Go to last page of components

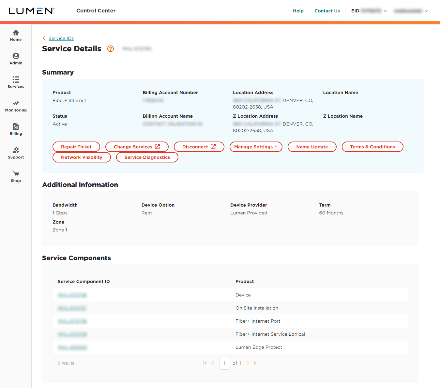[x=256, y=363]
